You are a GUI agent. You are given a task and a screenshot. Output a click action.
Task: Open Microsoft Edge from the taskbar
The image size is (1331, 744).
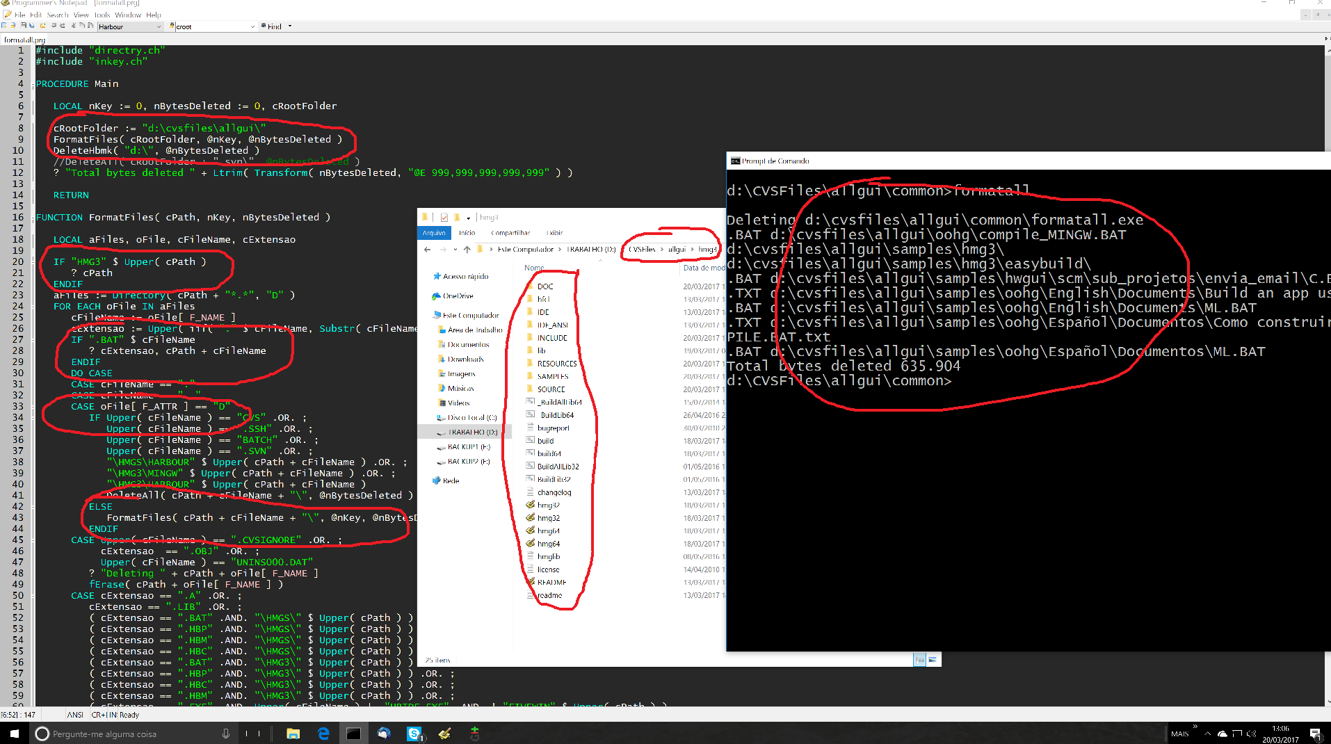(323, 734)
